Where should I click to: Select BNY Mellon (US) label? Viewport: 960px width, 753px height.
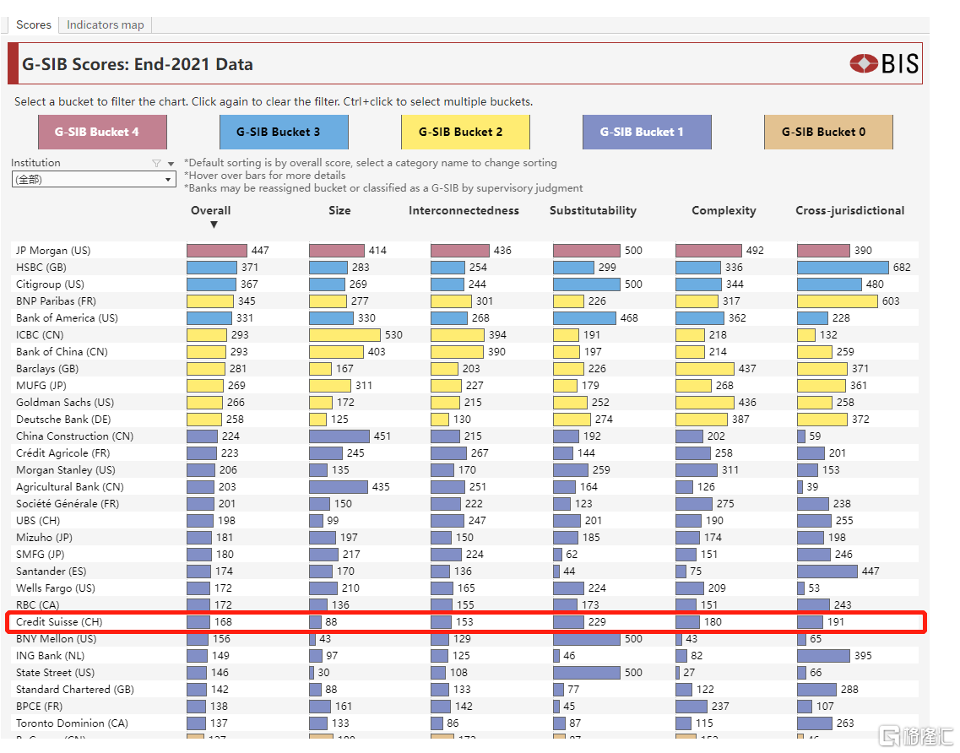tap(57, 639)
